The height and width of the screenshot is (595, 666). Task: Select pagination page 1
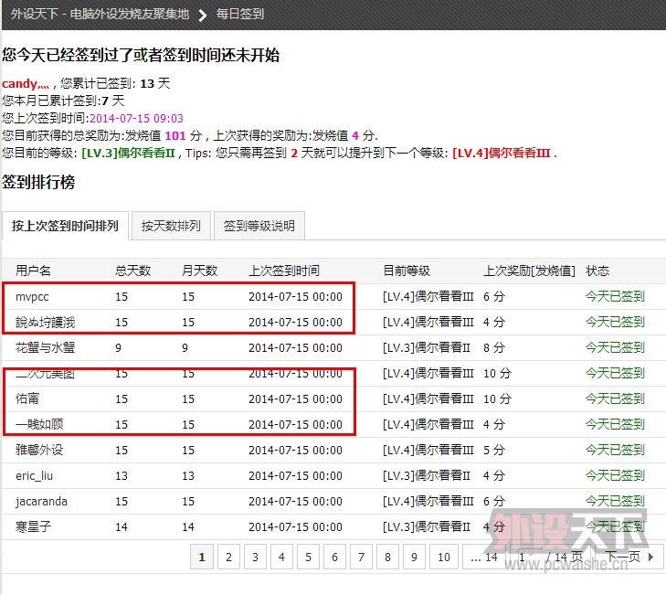(202, 557)
